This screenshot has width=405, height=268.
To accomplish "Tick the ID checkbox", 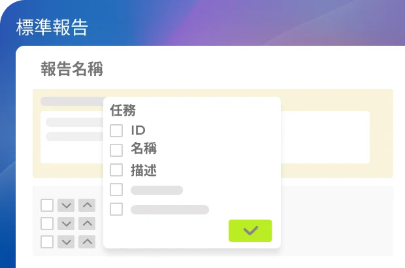I will point(116,131).
